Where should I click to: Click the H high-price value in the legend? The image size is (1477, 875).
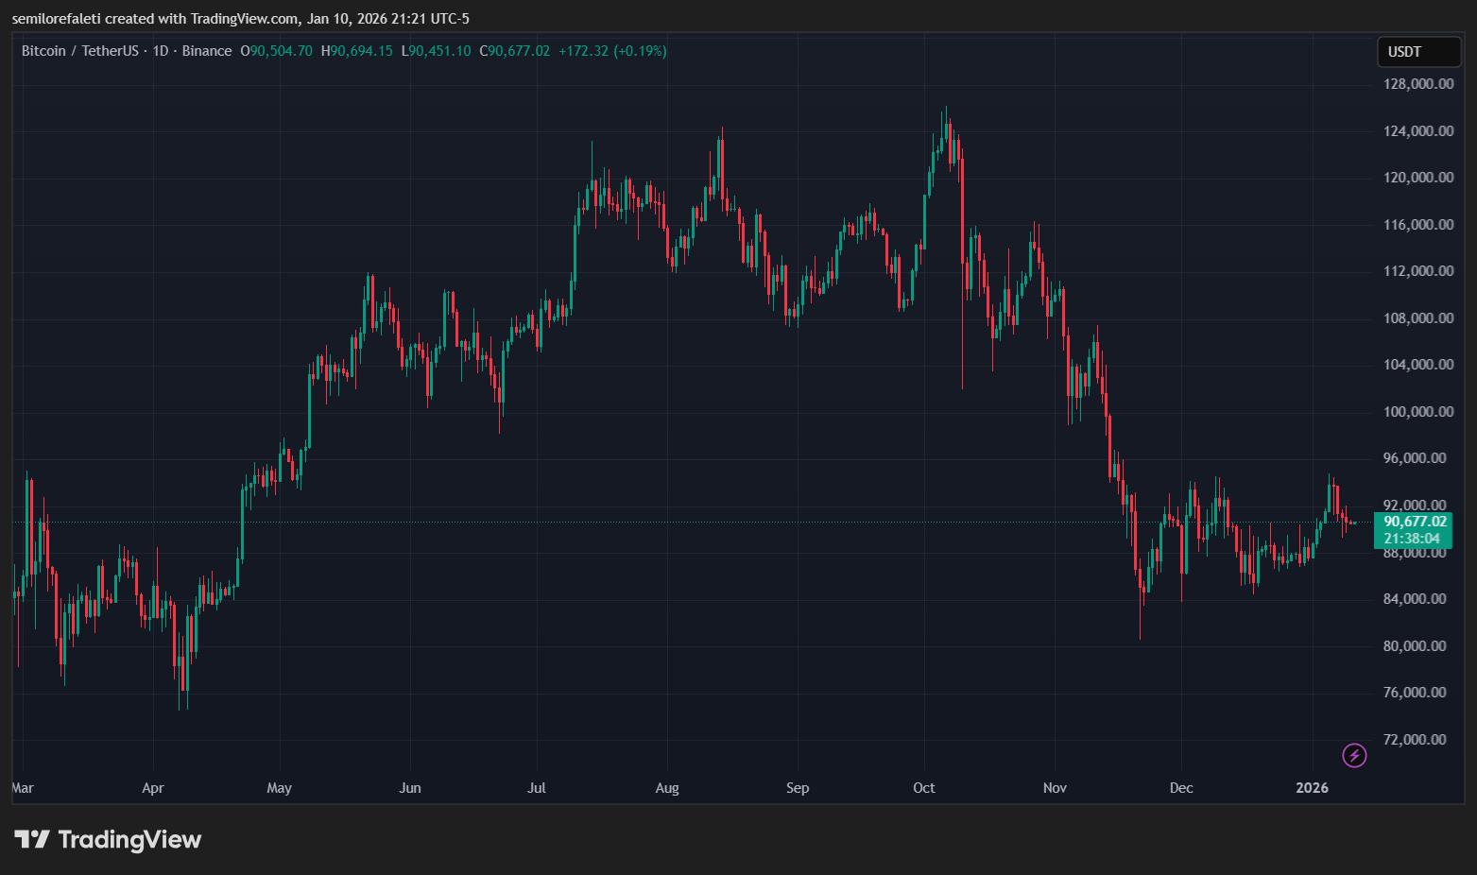[x=359, y=51]
